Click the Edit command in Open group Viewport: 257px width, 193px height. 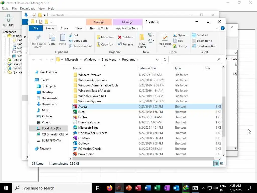click(x=178, y=41)
